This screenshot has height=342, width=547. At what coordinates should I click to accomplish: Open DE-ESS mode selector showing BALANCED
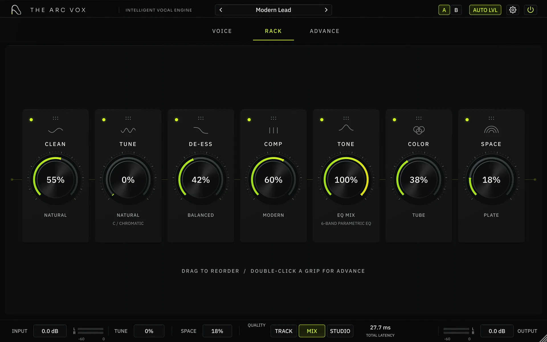coord(201,215)
